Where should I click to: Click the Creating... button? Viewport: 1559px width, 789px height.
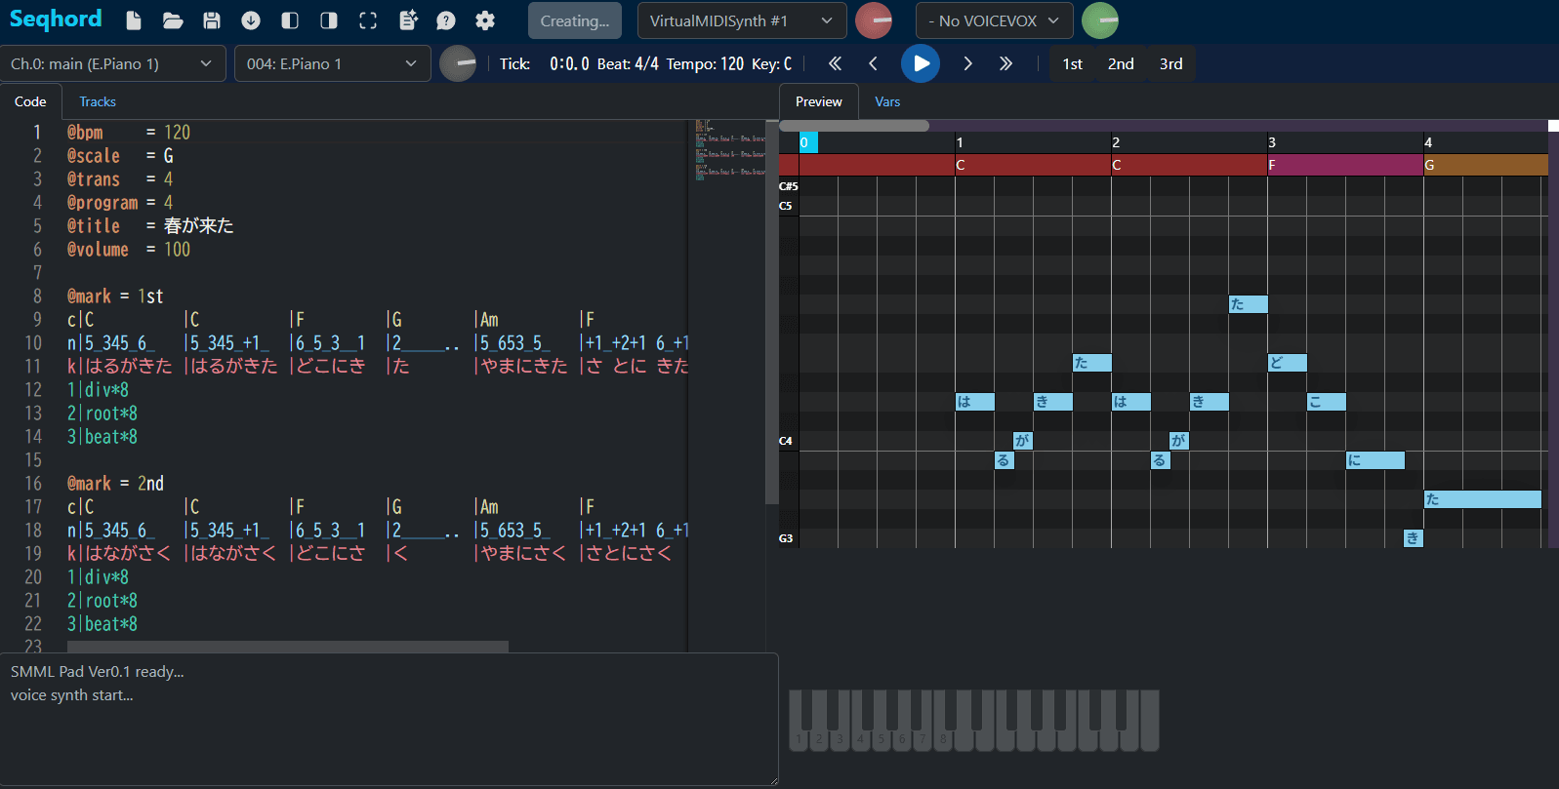(x=574, y=20)
